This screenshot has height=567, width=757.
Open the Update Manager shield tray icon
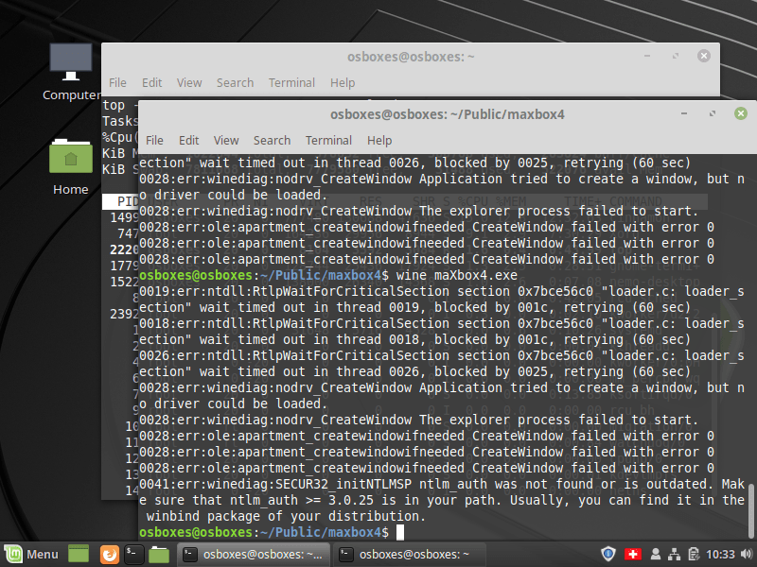[609, 554]
